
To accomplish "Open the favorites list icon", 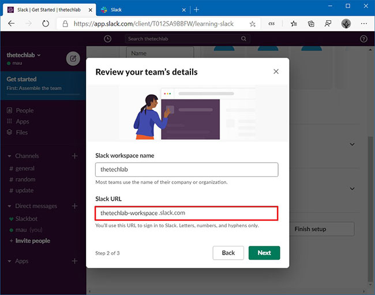I will tap(294, 24).
